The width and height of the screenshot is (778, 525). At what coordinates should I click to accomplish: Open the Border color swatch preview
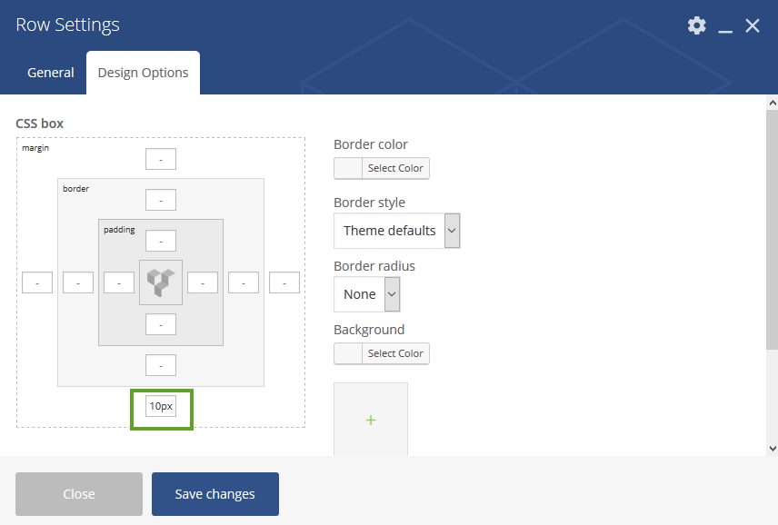(348, 168)
